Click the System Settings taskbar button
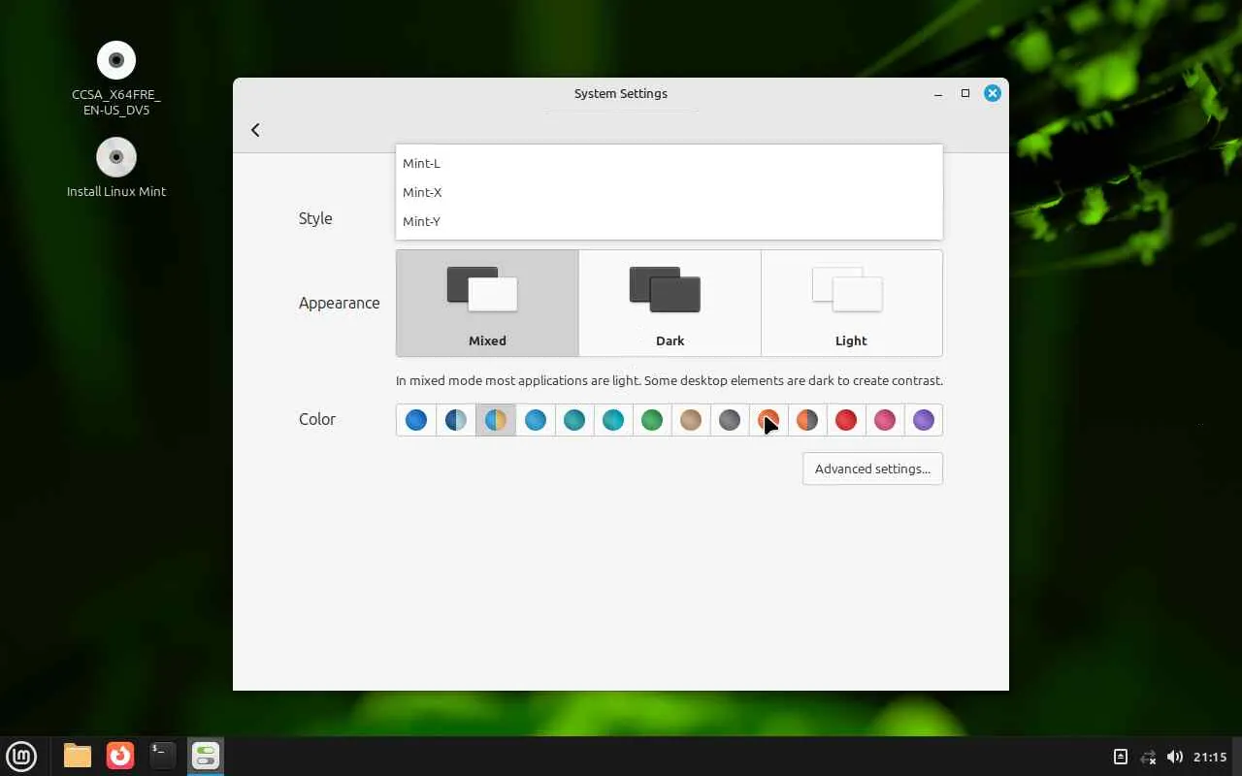 coord(206,756)
